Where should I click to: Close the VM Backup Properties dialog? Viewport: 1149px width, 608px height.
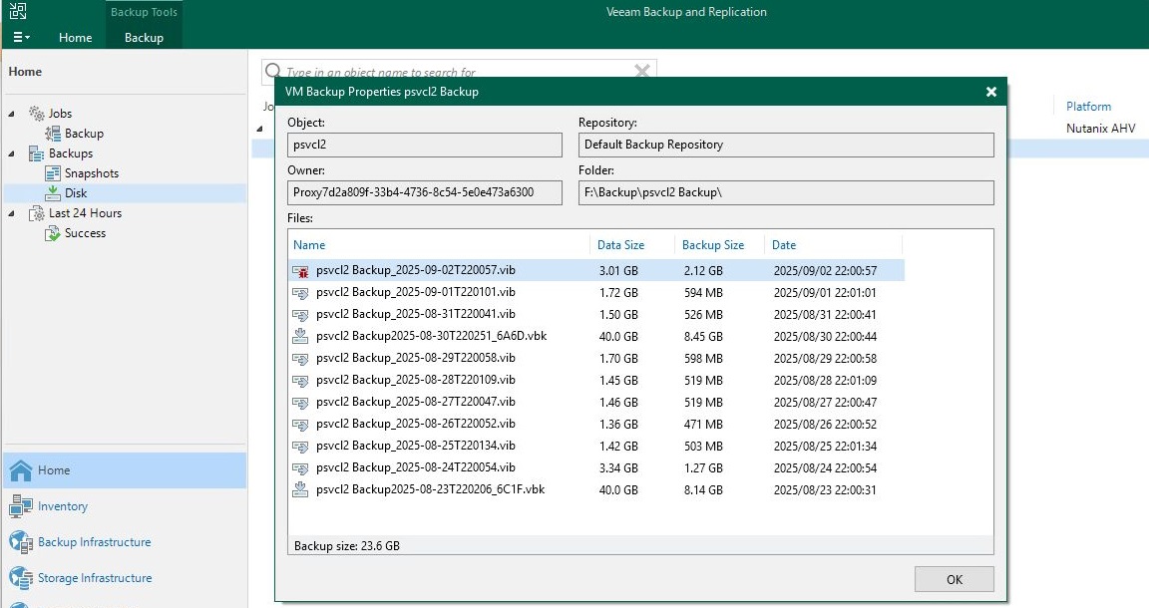pyautogui.click(x=990, y=92)
